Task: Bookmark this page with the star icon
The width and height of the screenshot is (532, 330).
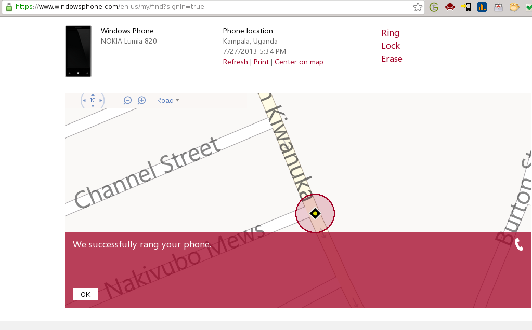Action: [418, 7]
